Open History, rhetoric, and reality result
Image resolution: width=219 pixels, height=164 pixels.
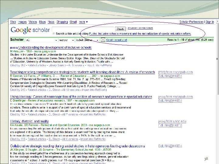(x=29, y=121)
